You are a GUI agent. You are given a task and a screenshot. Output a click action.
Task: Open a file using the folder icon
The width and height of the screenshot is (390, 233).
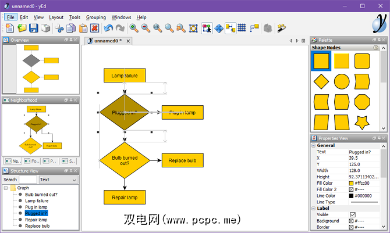[x=22, y=28]
